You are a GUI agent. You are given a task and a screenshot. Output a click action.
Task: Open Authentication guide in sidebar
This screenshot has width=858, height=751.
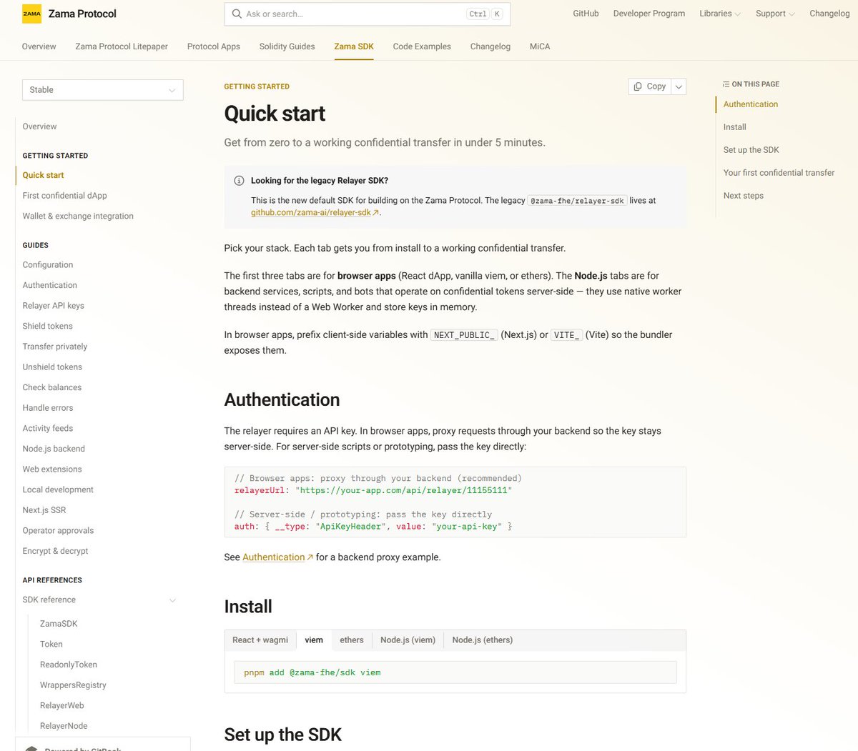tap(49, 285)
